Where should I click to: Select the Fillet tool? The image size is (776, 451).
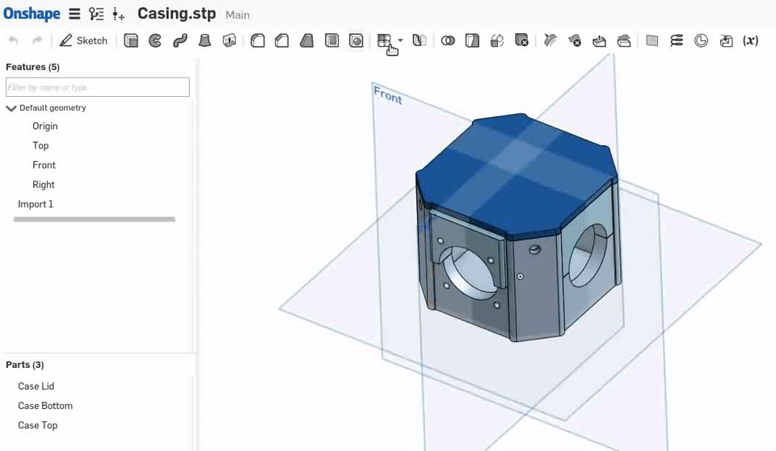[257, 40]
